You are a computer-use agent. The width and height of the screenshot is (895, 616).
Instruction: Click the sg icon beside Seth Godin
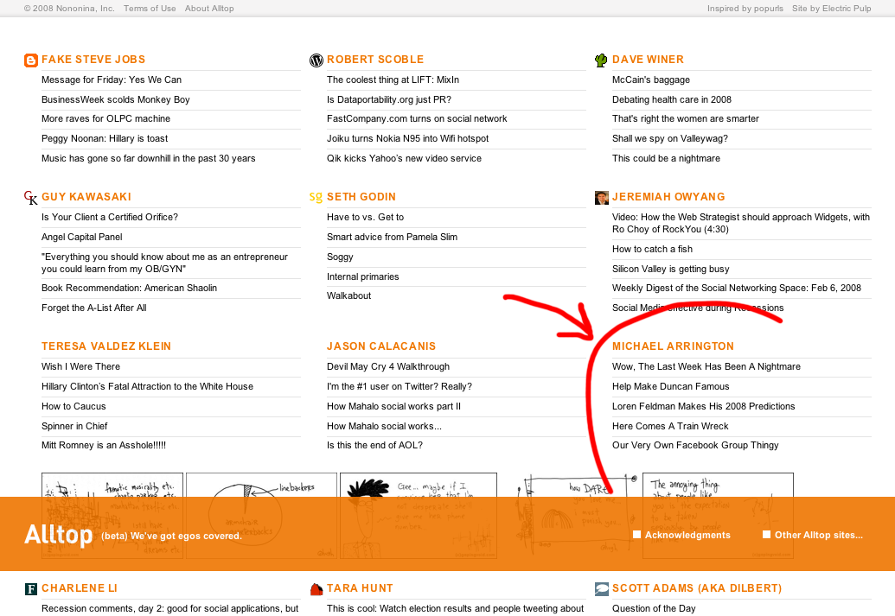(316, 197)
